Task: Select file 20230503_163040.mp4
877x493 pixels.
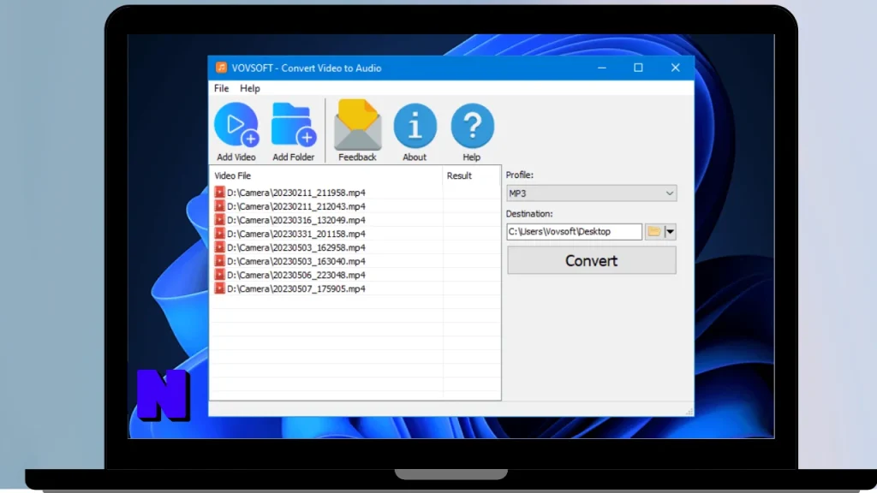Action: (295, 261)
